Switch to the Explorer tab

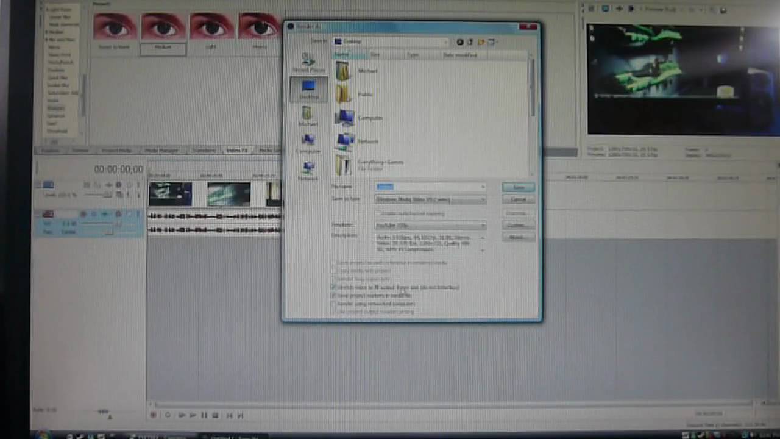[51, 150]
